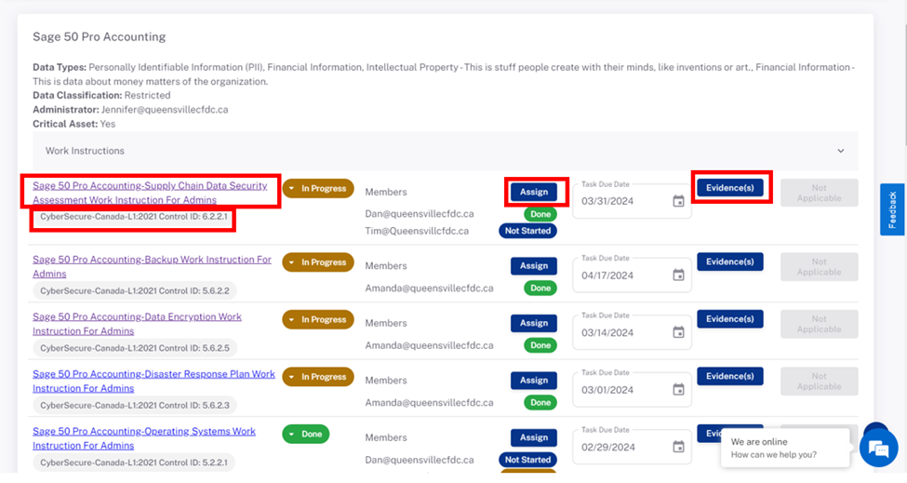The height and width of the screenshot is (483, 907).
Task: Open Operating Systems Work Instruction link
Action: pyautogui.click(x=144, y=438)
